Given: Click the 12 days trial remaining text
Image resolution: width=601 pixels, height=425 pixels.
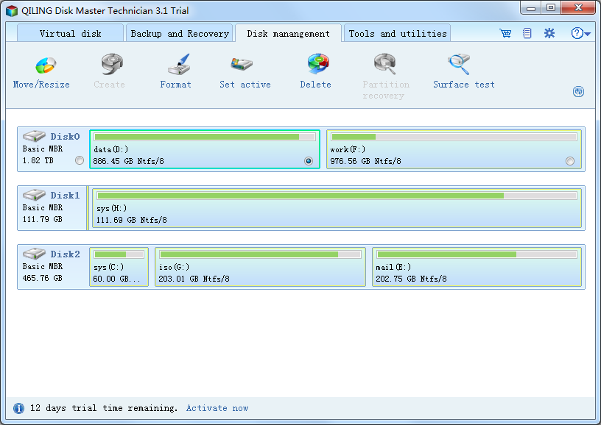Looking at the screenshot, I should (104, 408).
